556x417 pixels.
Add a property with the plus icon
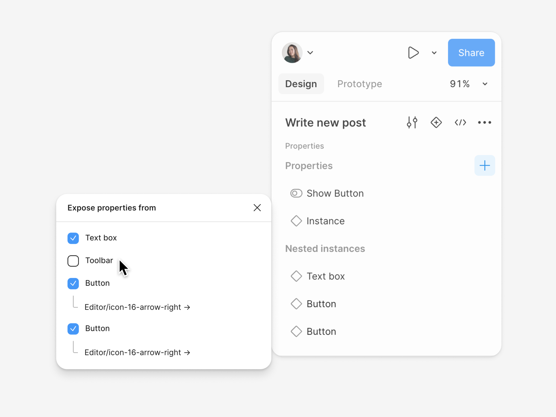point(484,166)
